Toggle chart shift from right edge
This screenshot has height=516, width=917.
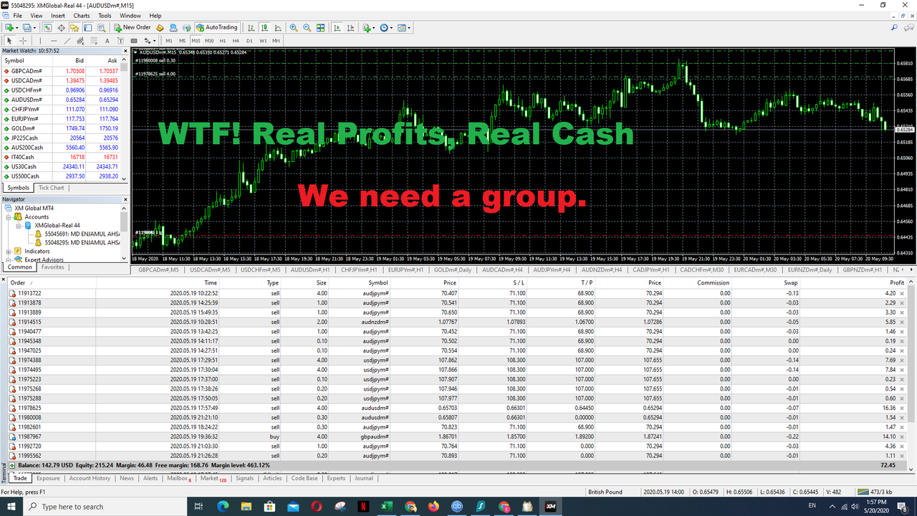coord(352,27)
